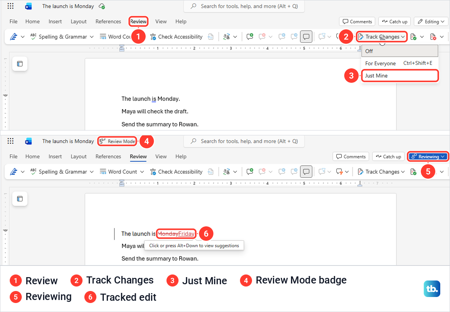Click the left indent marker on the lower ruler
This screenshot has height=312, width=450.
121,183
